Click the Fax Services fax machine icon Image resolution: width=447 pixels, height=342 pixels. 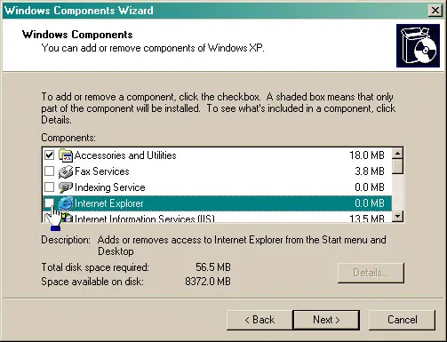tap(66, 171)
